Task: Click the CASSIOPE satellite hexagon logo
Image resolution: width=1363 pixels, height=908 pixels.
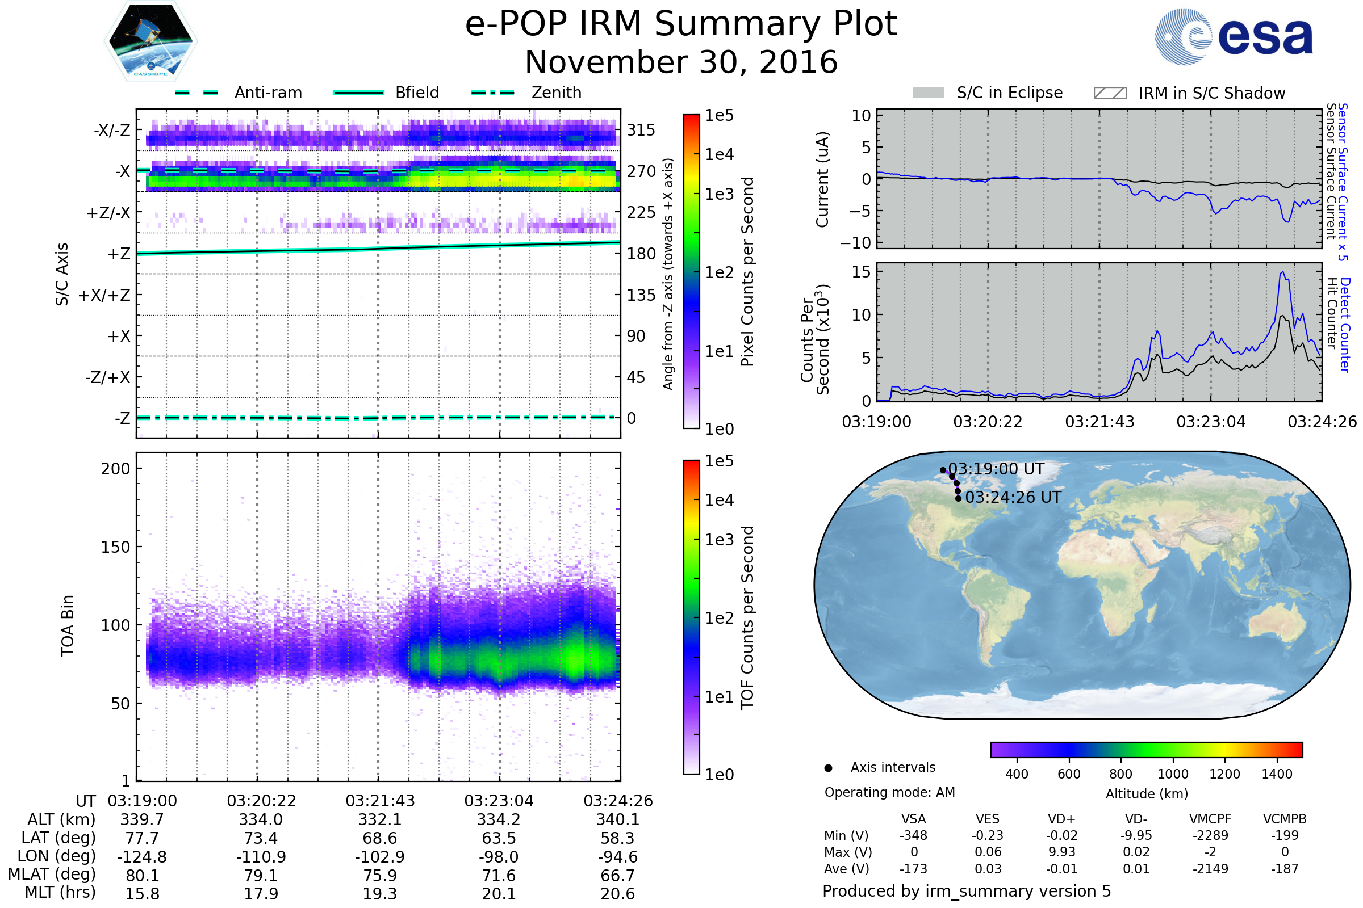Action: (150, 41)
